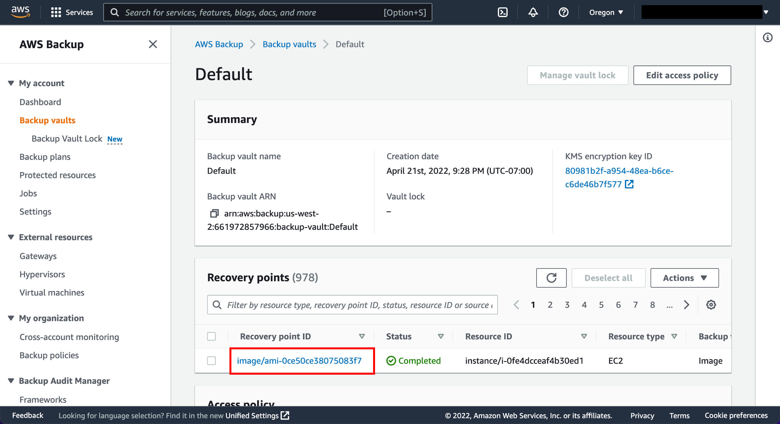Sort by Resource type column arrow
Image resolution: width=780 pixels, height=424 pixels.
pos(674,336)
